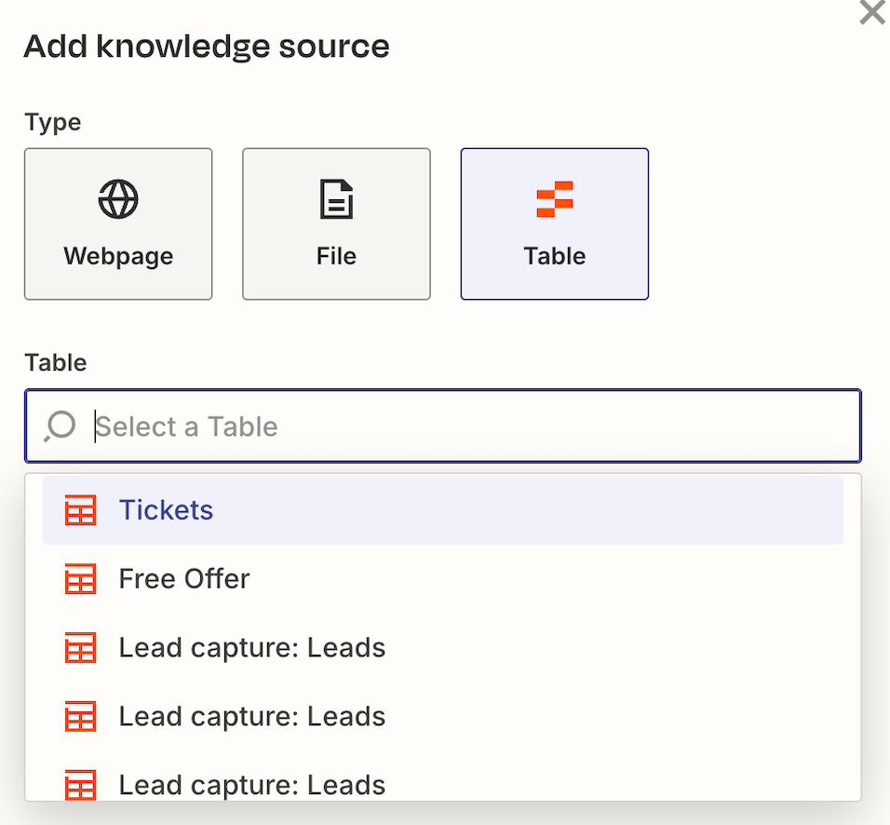Click the magnifier icon in table search
Screen dimensions: 890x825
[60, 426]
